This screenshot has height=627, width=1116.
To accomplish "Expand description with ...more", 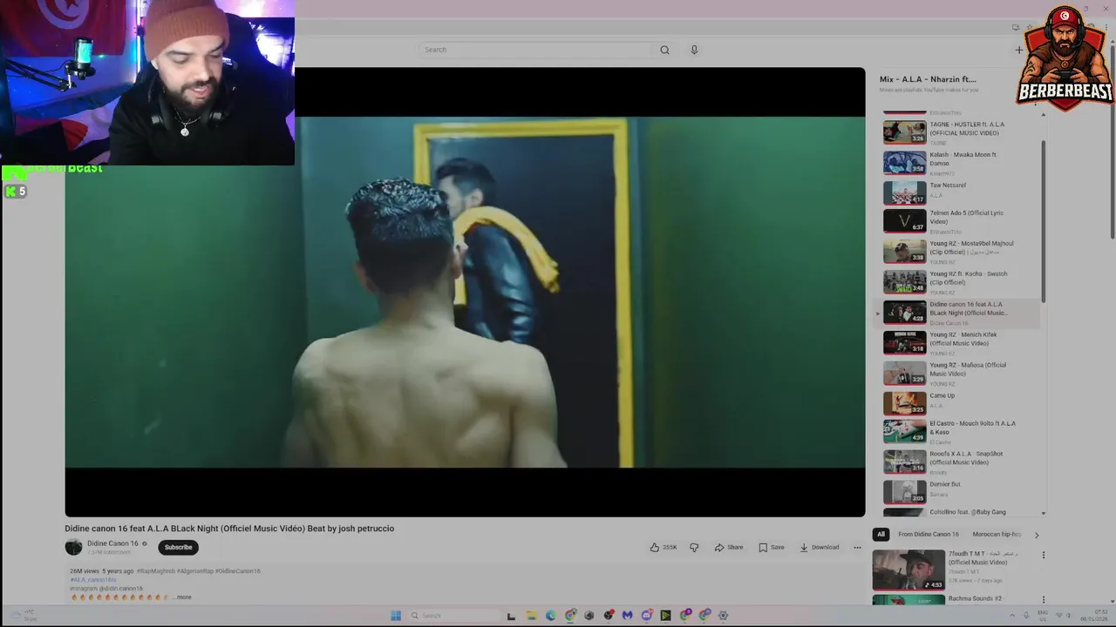I will point(182,597).
